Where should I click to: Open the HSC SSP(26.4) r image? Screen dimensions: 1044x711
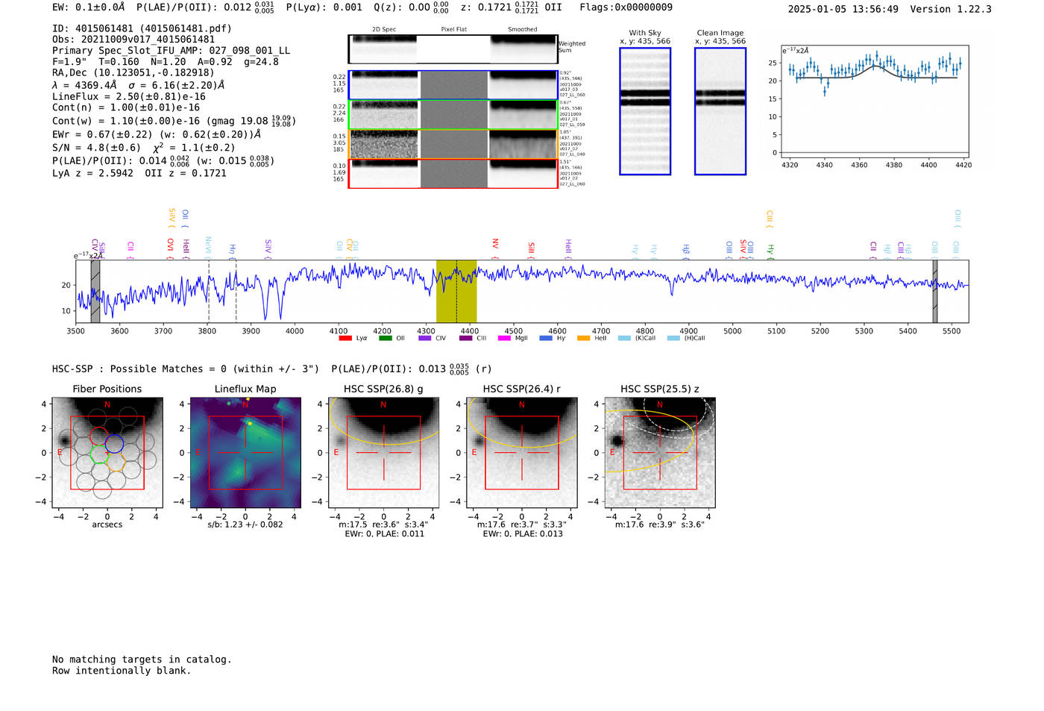pos(522,453)
